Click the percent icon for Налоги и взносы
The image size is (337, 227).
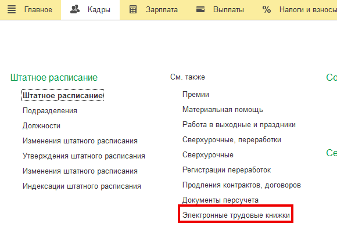pos(267,10)
